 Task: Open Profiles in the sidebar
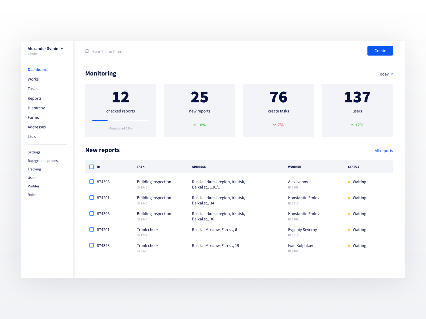34,186
